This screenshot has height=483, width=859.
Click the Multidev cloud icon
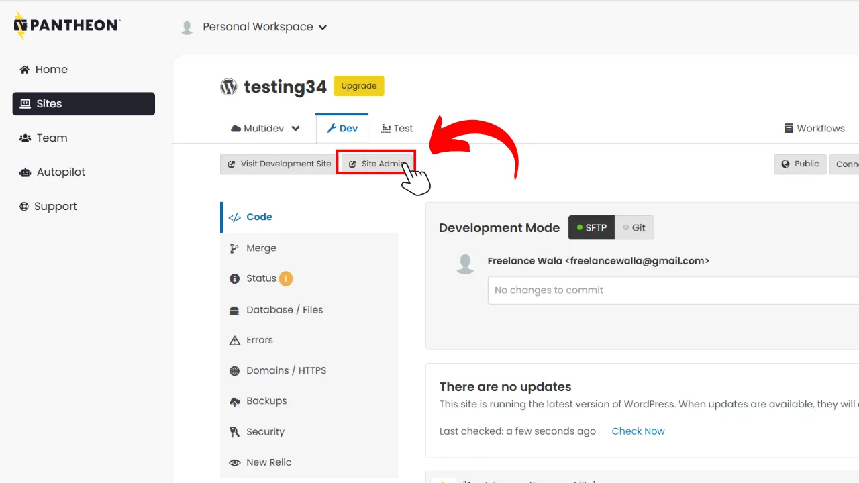coord(236,129)
